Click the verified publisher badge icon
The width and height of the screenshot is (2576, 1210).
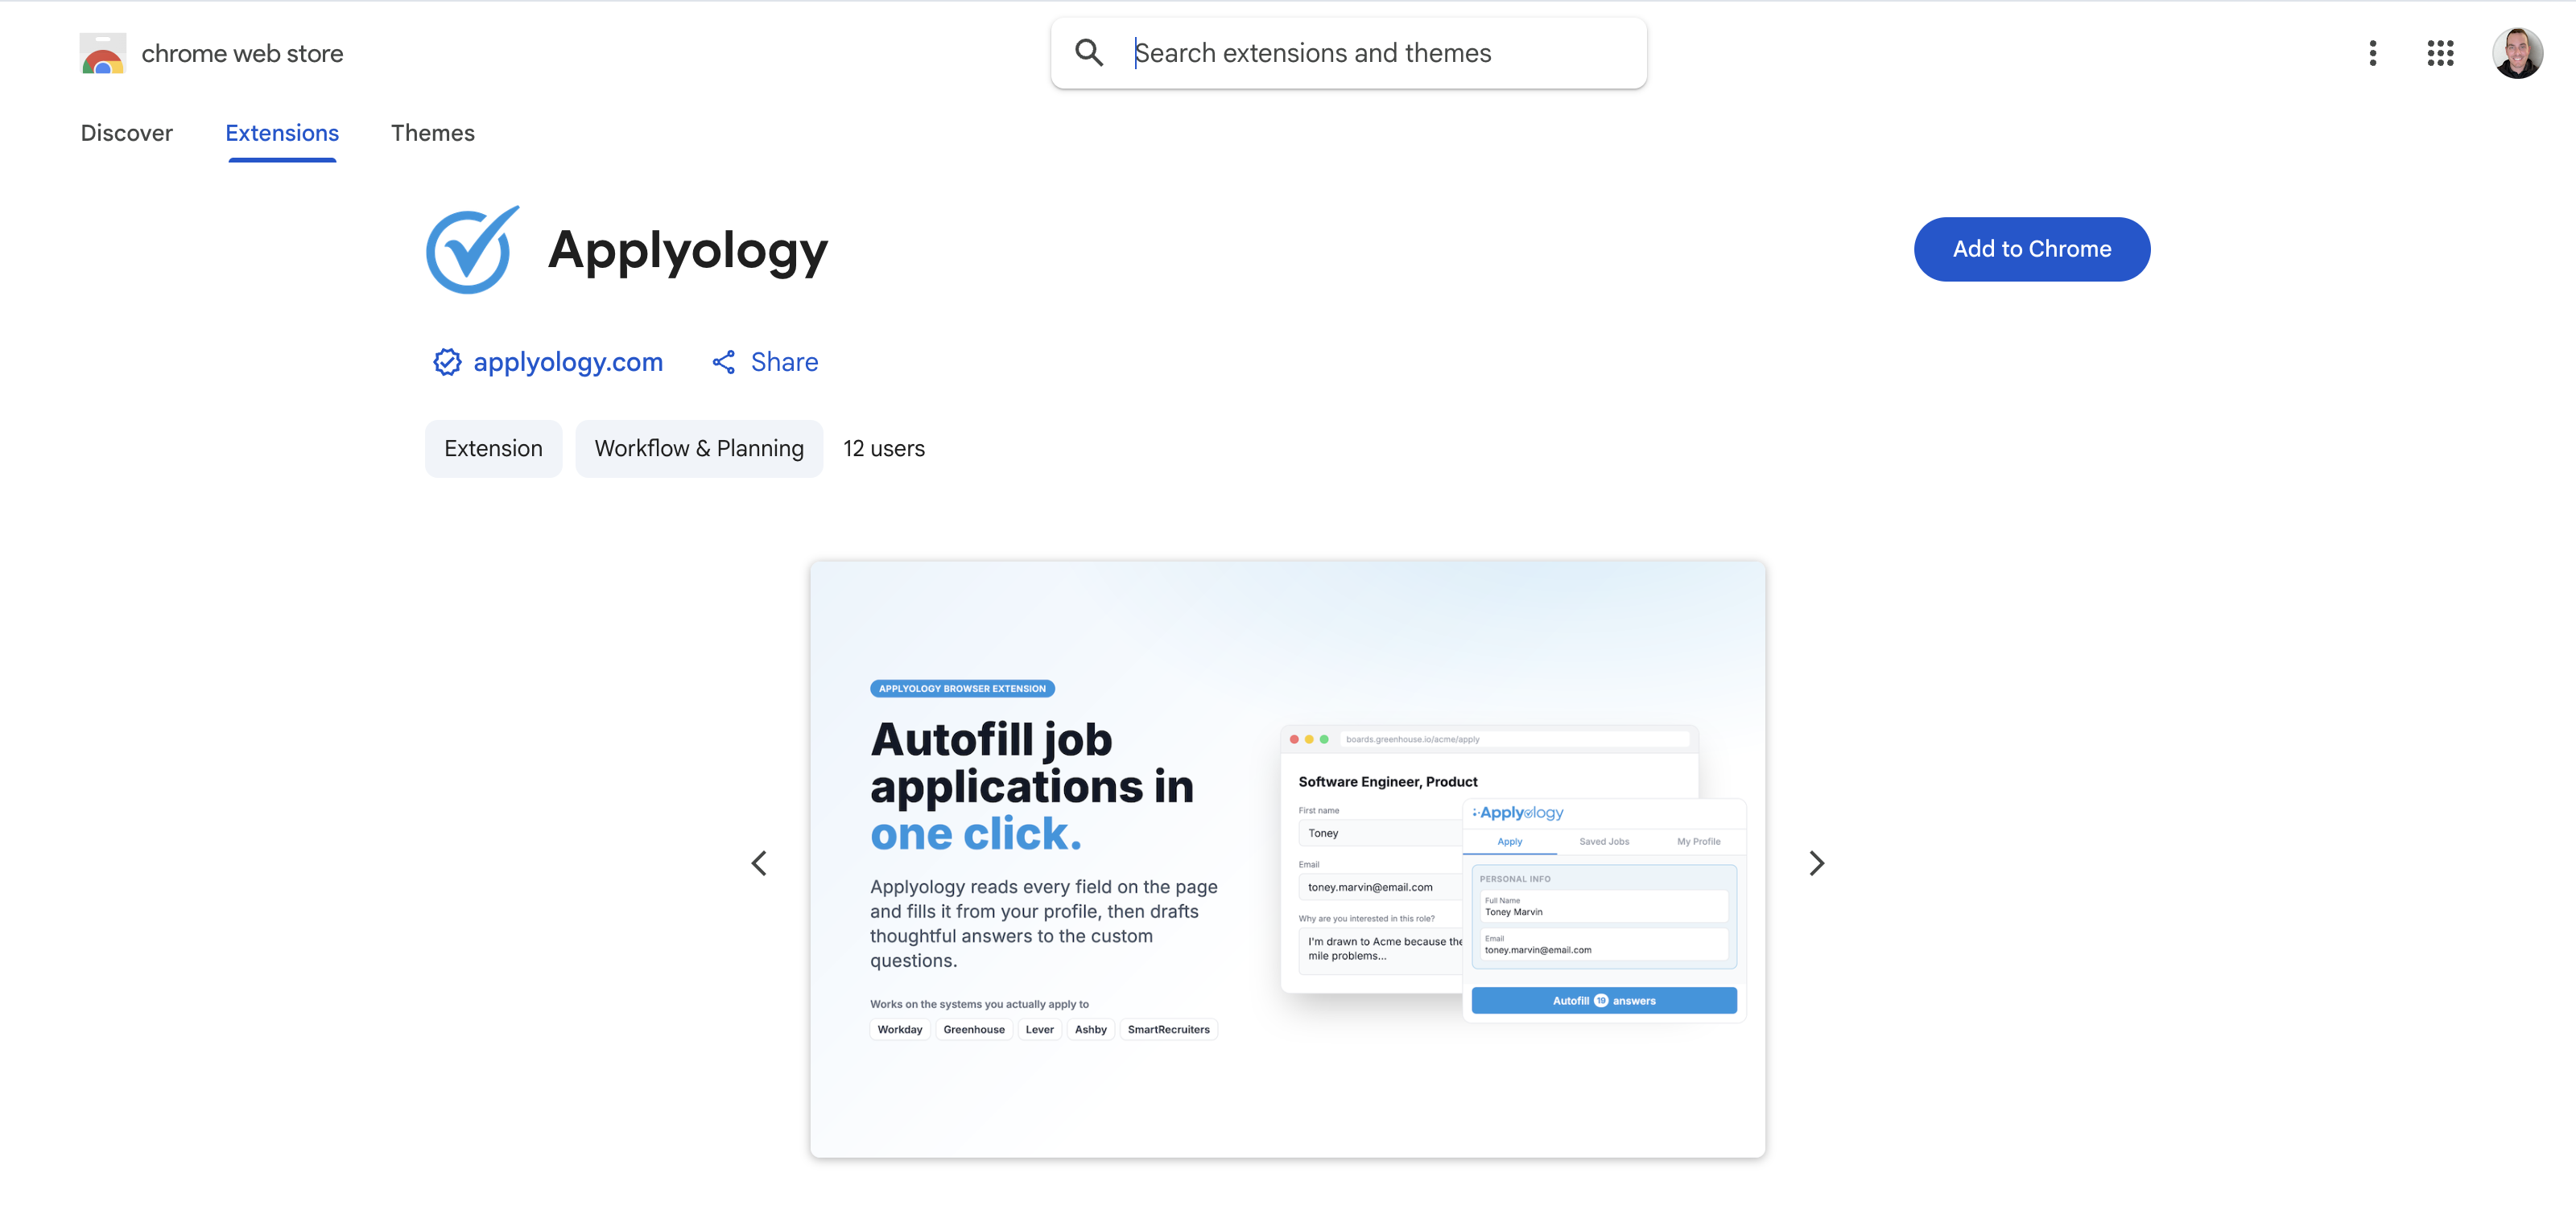pos(447,362)
